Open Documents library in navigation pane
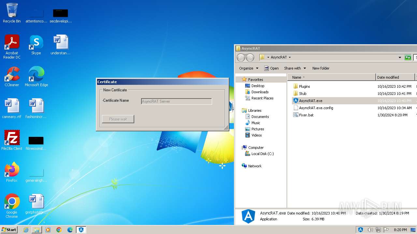 click(x=257, y=117)
